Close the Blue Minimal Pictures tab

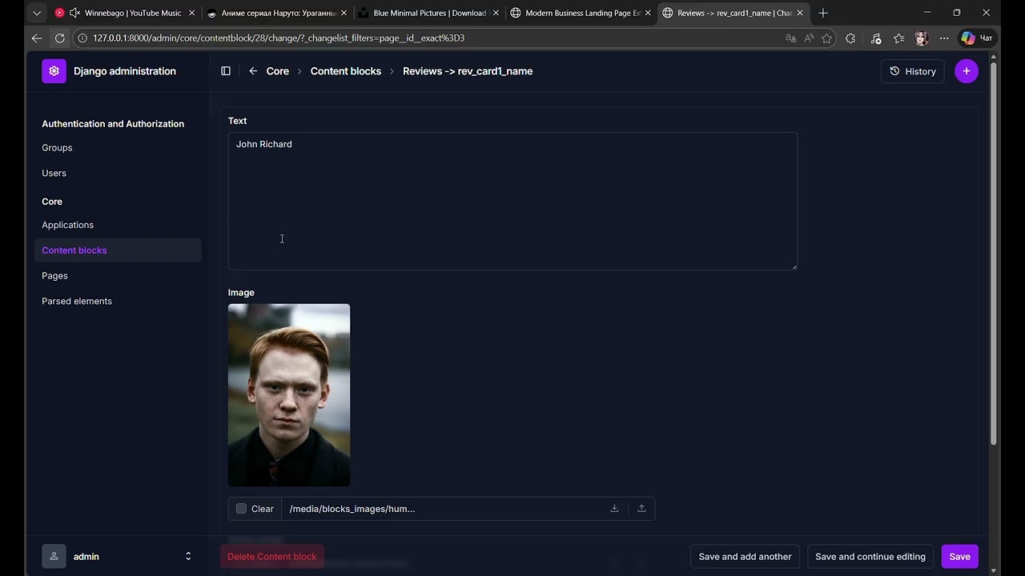(496, 13)
